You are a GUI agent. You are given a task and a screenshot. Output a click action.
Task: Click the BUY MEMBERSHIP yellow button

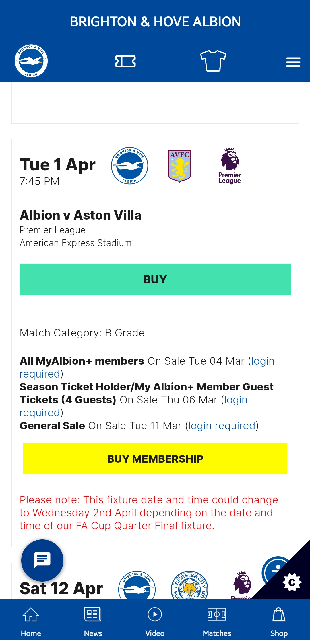click(x=155, y=459)
